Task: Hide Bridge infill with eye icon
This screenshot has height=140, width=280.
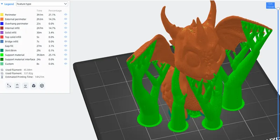Action: tap(65, 41)
